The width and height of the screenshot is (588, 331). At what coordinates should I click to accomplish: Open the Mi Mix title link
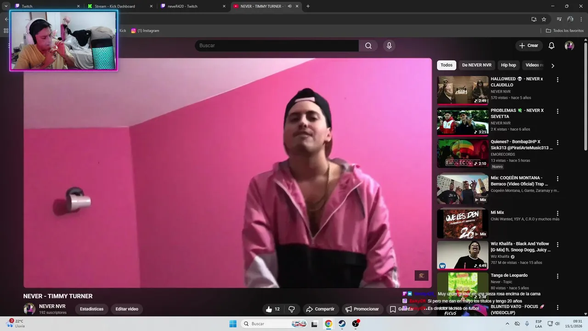[x=497, y=212]
